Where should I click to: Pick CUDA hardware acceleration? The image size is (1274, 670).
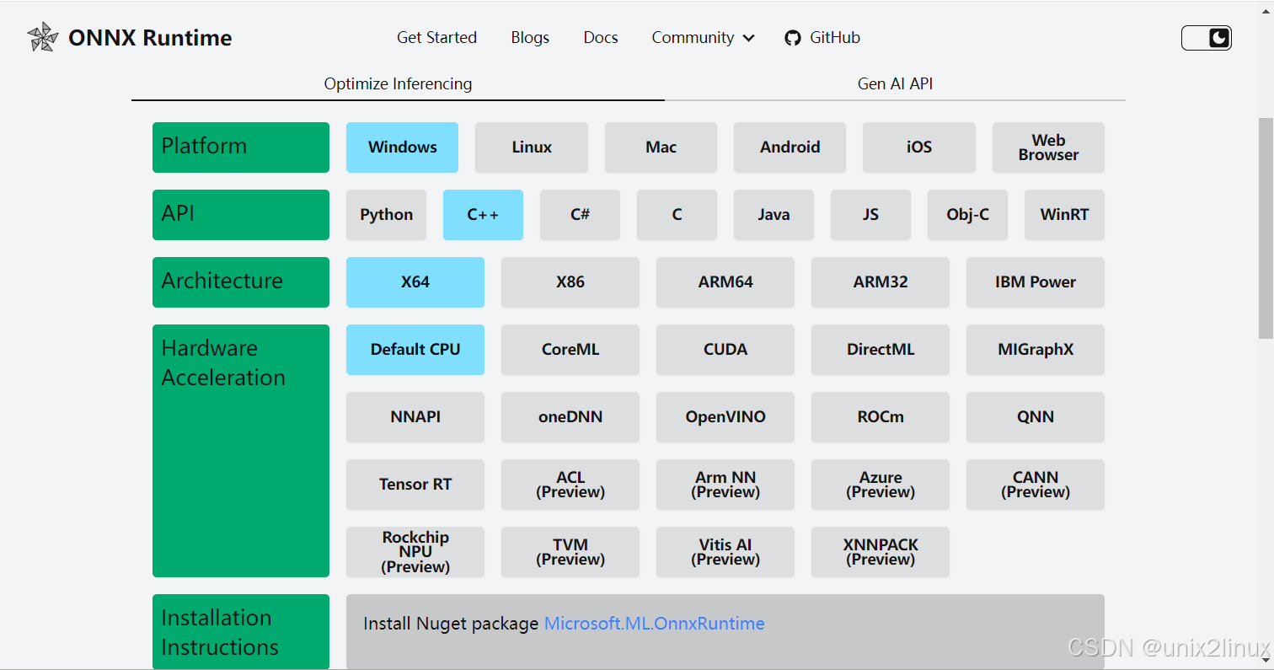pos(725,350)
